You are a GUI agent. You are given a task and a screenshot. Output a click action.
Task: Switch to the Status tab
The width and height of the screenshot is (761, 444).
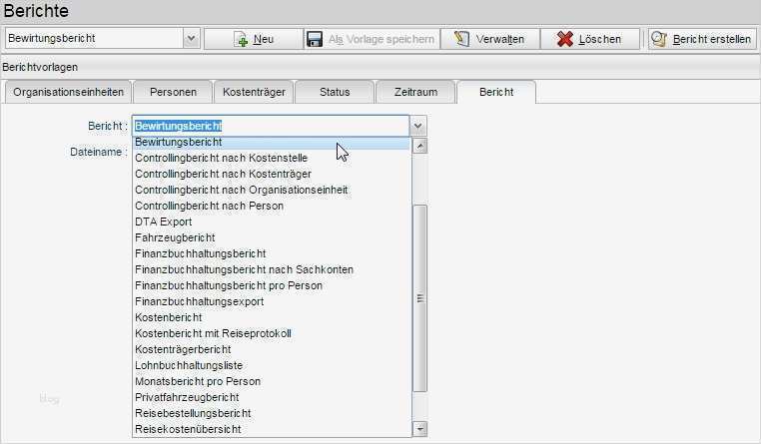click(335, 92)
